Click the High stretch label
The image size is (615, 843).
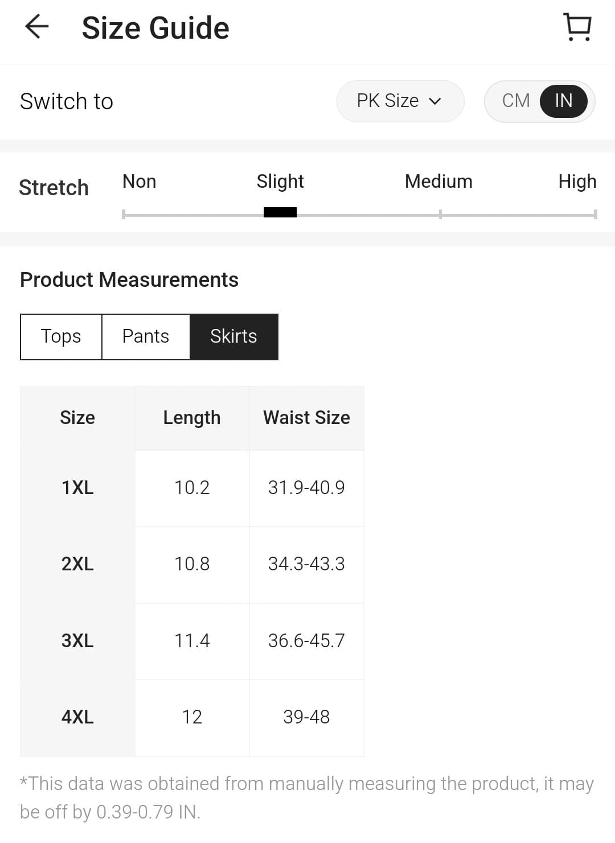click(x=577, y=182)
